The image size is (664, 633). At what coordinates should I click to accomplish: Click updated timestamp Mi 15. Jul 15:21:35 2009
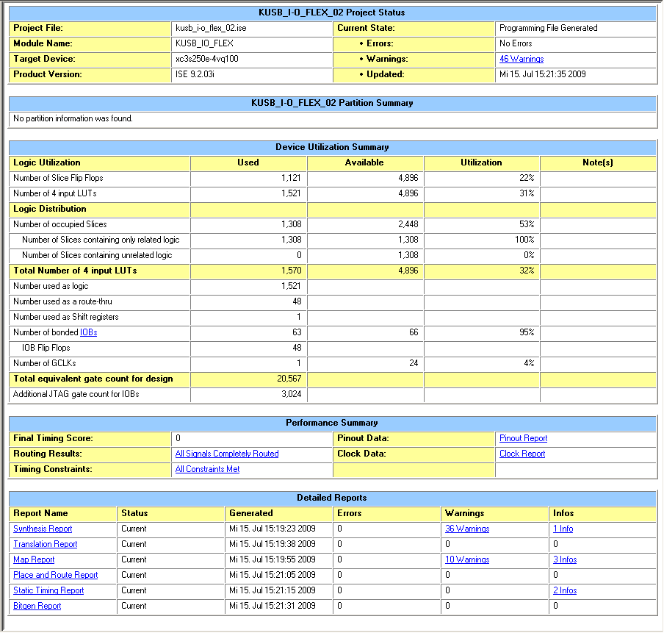(x=543, y=74)
